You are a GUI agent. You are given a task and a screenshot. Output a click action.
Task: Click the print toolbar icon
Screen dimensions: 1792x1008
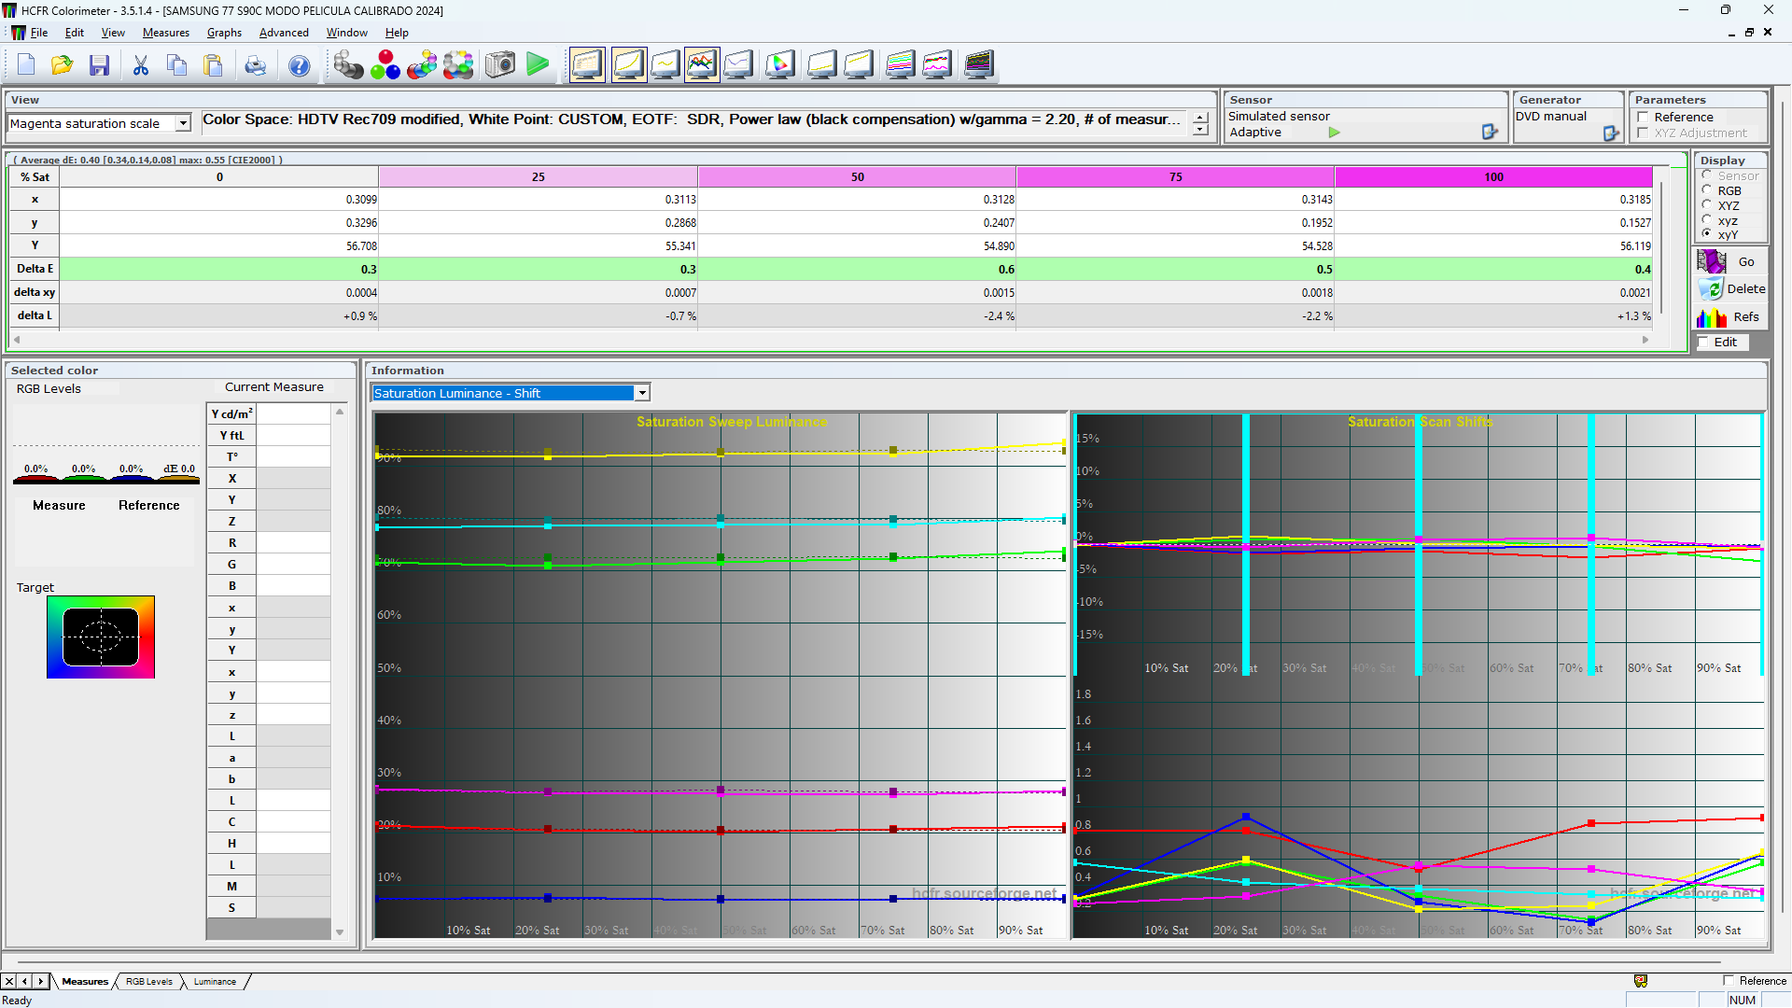[255, 64]
